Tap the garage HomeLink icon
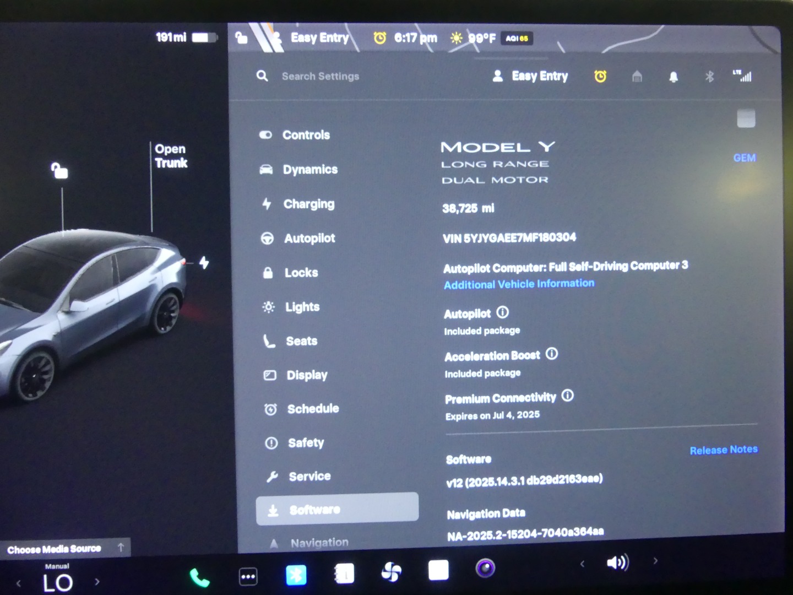The height and width of the screenshot is (595, 793). tap(637, 77)
